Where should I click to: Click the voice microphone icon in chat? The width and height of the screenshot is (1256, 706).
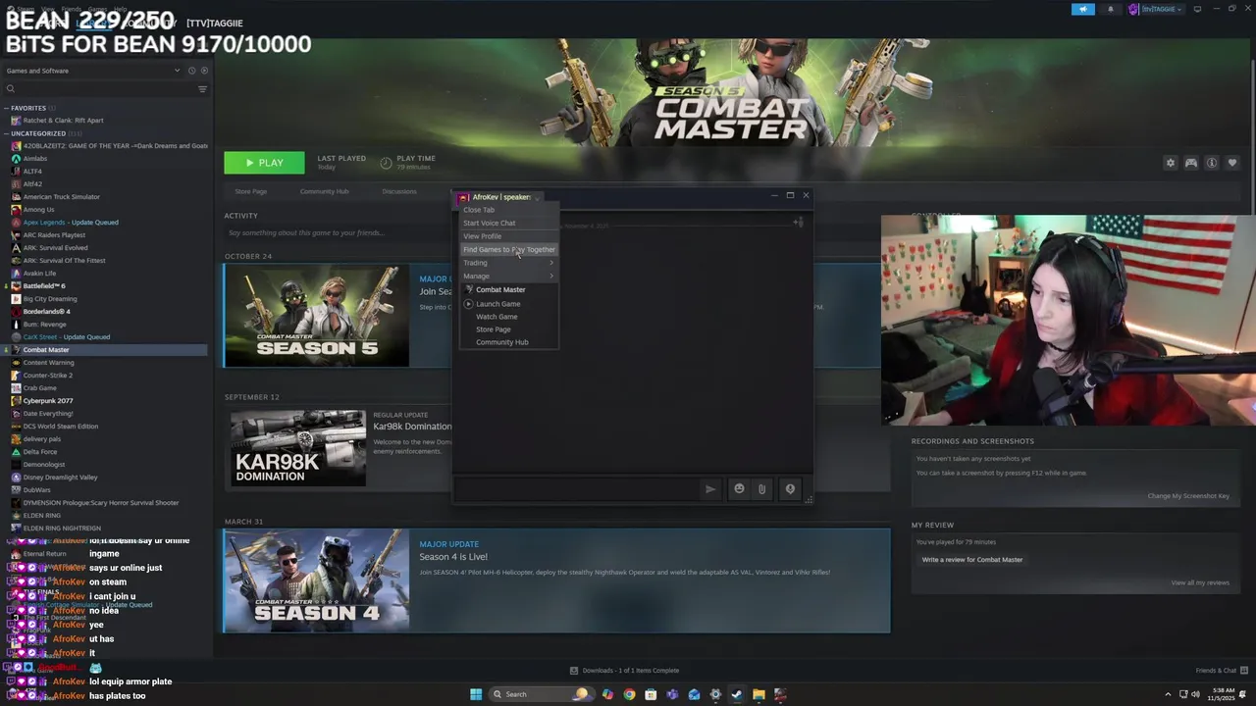(x=790, y=489)
